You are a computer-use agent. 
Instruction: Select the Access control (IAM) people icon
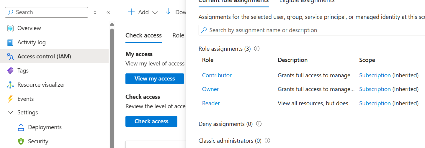point(10,56)
